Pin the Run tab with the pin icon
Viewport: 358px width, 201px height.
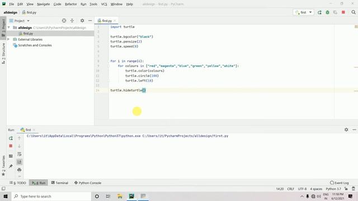pyautogui.click(x=11, y=166)
